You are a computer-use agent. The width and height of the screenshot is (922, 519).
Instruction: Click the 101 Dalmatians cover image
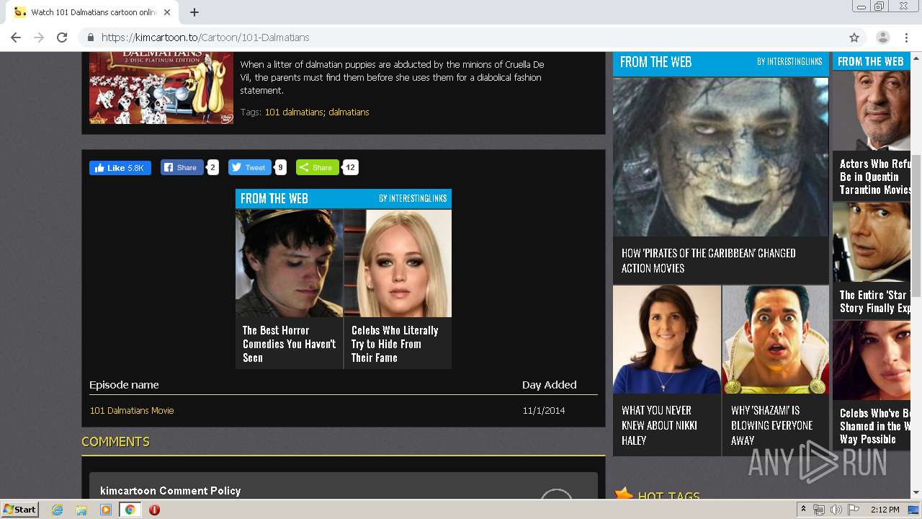tap(161, 88)
